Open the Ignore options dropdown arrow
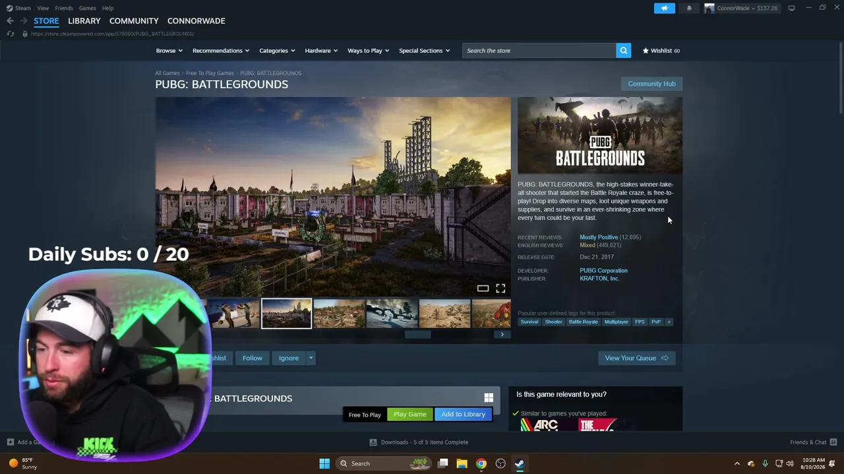The width and height of the screenshot is (844, 474). pos(311,358)
